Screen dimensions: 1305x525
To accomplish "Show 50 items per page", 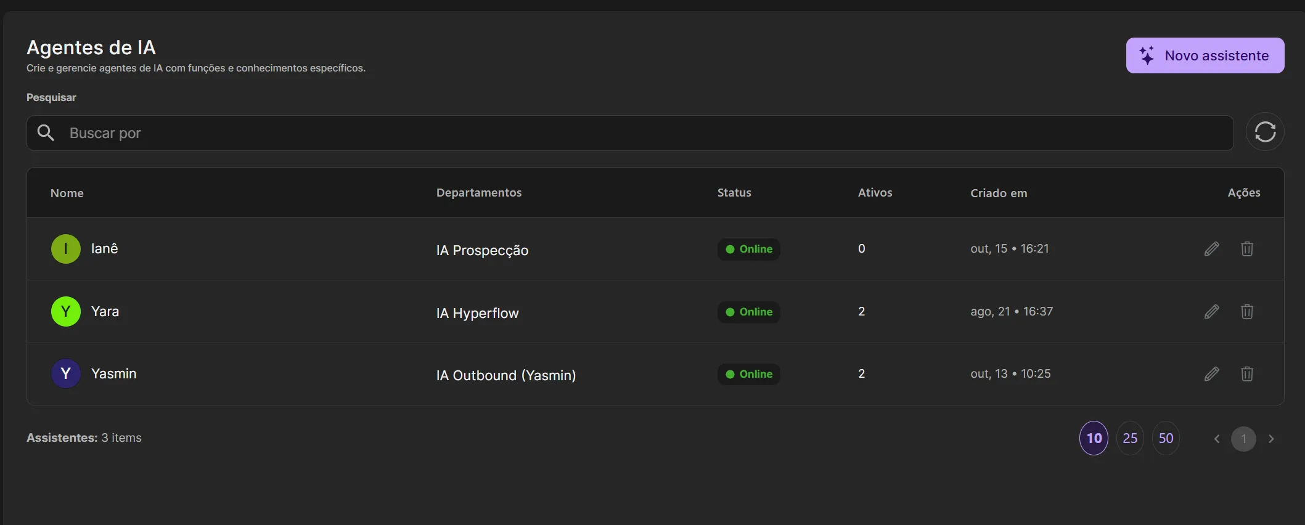I will click(x=1166, y=438).
